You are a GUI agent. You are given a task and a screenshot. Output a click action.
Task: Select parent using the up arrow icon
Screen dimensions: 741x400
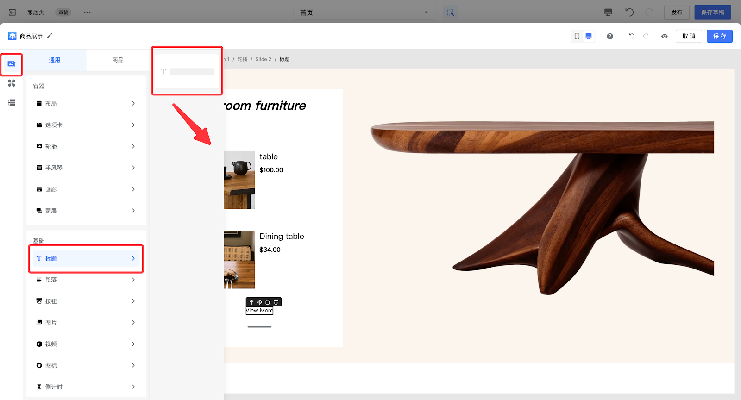251,302
